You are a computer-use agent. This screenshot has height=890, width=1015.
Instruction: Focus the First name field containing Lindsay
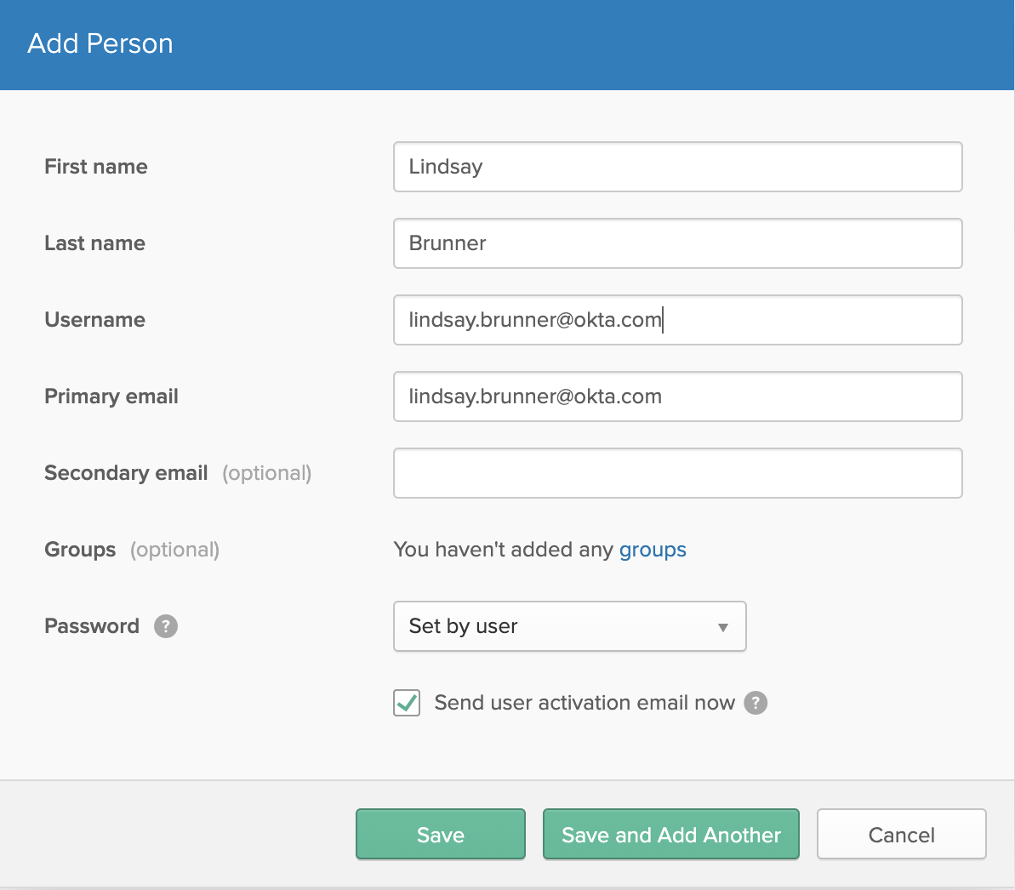point(677,167)
